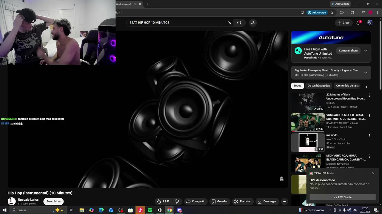Click the Recortar button
Image resolution: width=382 pixels, height=214 pixels.
pyautogui.click(x=242, y=202)
